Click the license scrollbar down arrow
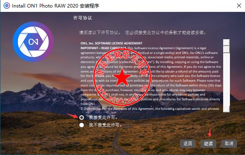 [226, 109]
